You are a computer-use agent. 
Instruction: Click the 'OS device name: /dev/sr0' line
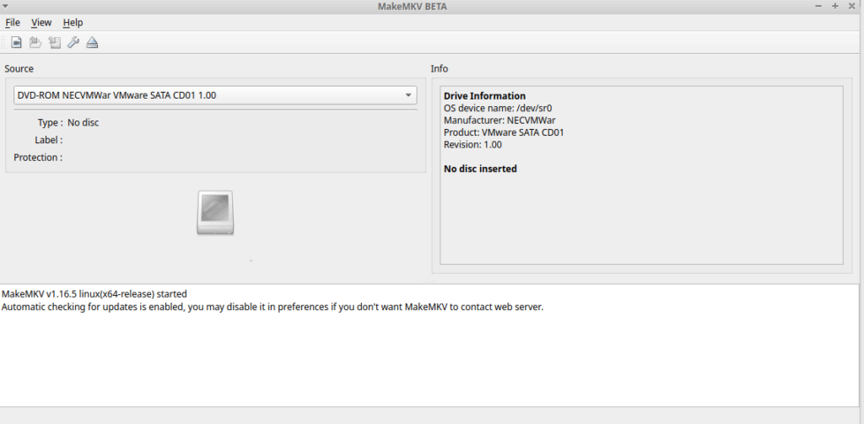pos(498,108)
